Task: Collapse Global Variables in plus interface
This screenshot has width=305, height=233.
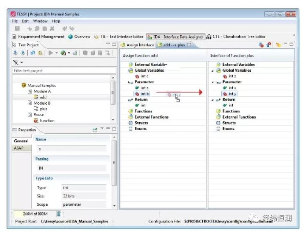Action: pyautogui.click(x=212, y=71)
